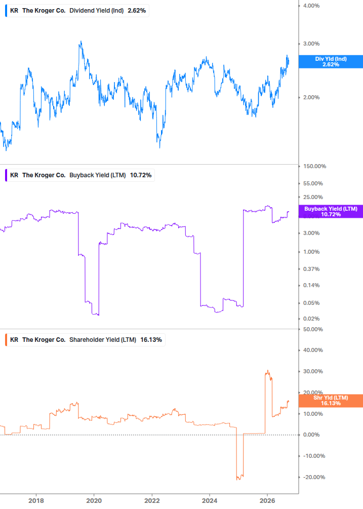The height and width of the screenshot is (509, 363).
Task: Click the blue Div Yld (Ind) value tag
Action: tap(331, 62)
